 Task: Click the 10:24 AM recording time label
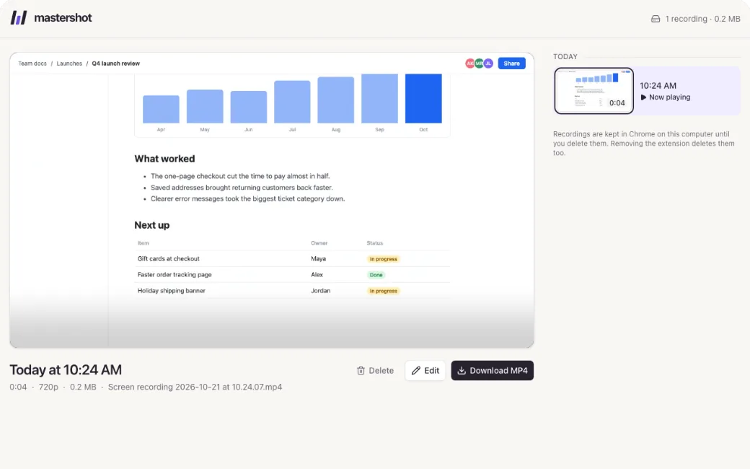(658, 86)
